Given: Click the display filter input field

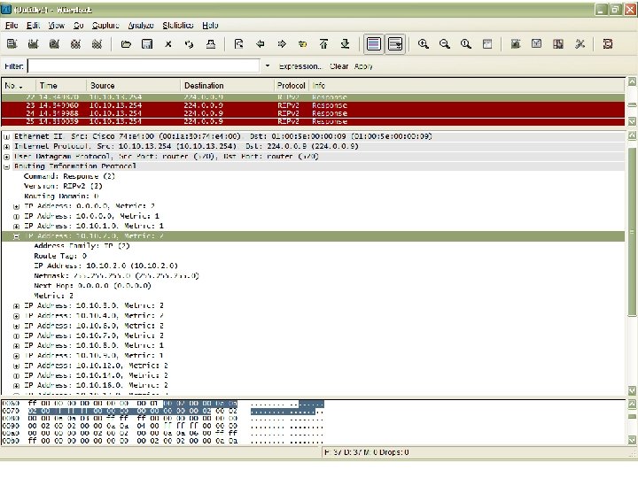Looking at the screenshot, I should coord(144,66).
